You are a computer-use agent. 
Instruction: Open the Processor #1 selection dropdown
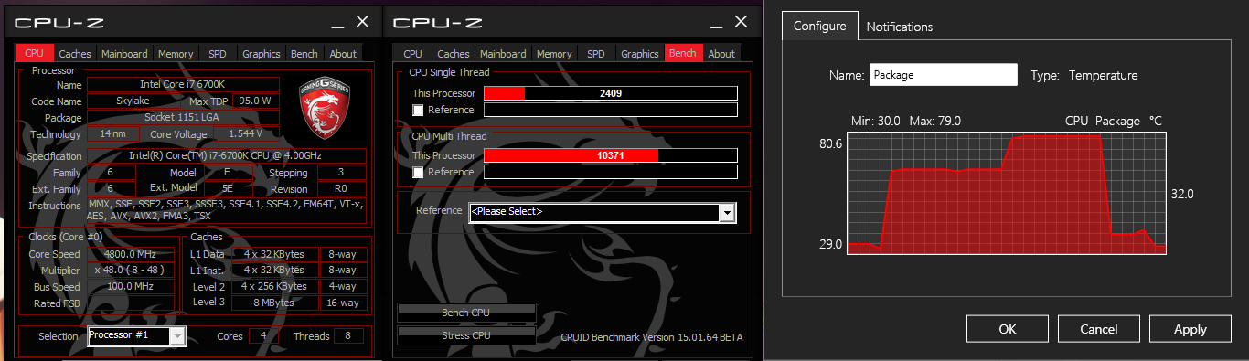[x=137, y=336]
